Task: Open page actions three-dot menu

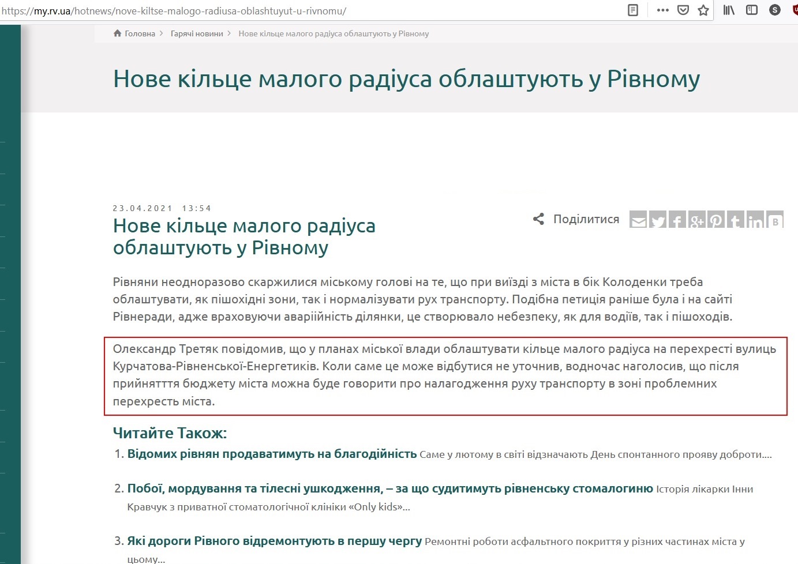Action: (662, 10)
